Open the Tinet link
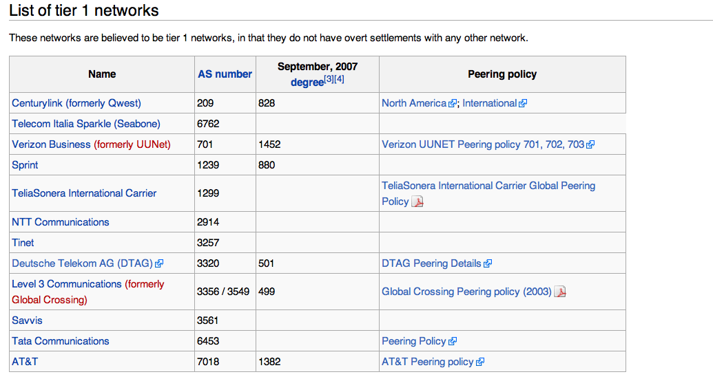 pos(23,243)
